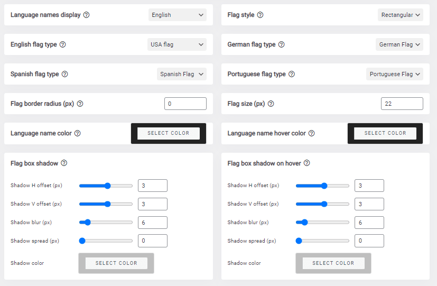Open English flag type USA flag dropdown

(177, 44)
